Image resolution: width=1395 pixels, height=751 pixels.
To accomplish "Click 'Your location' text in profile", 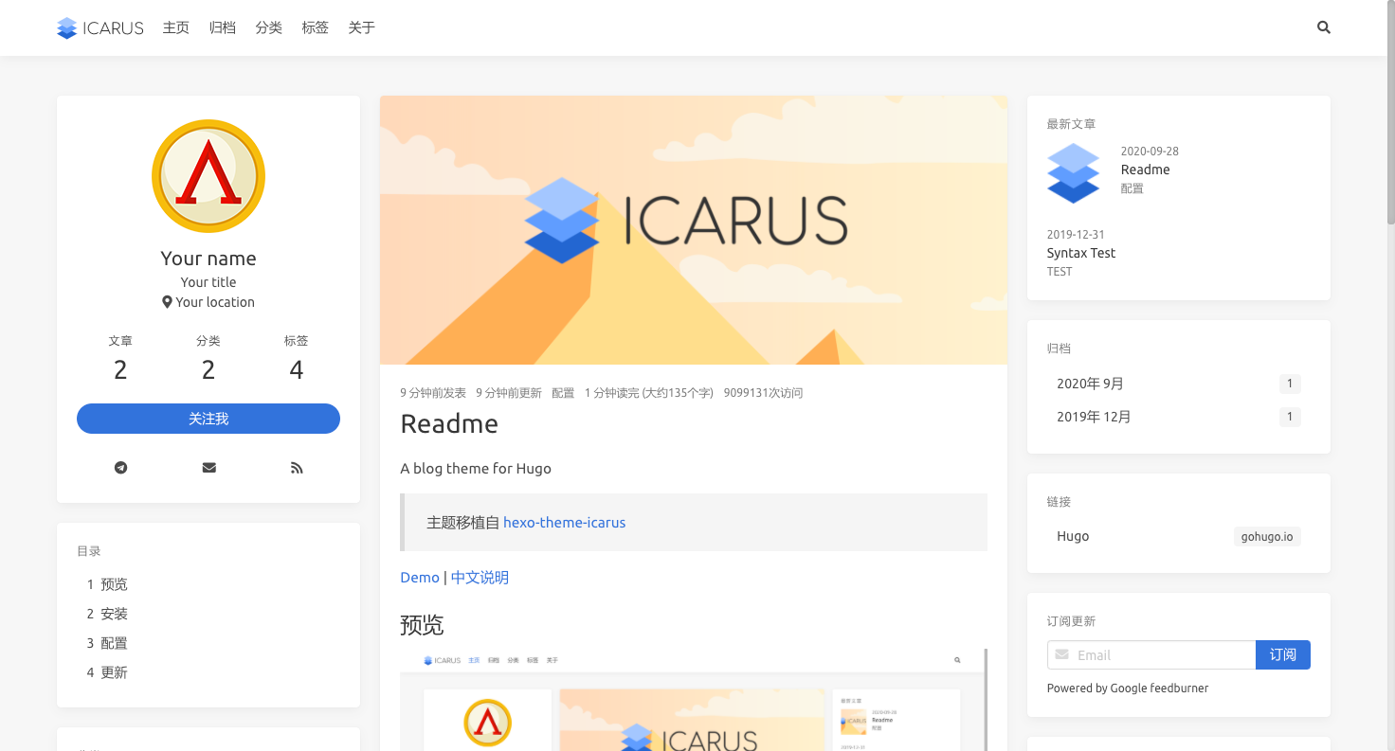I will coord(215,302).
